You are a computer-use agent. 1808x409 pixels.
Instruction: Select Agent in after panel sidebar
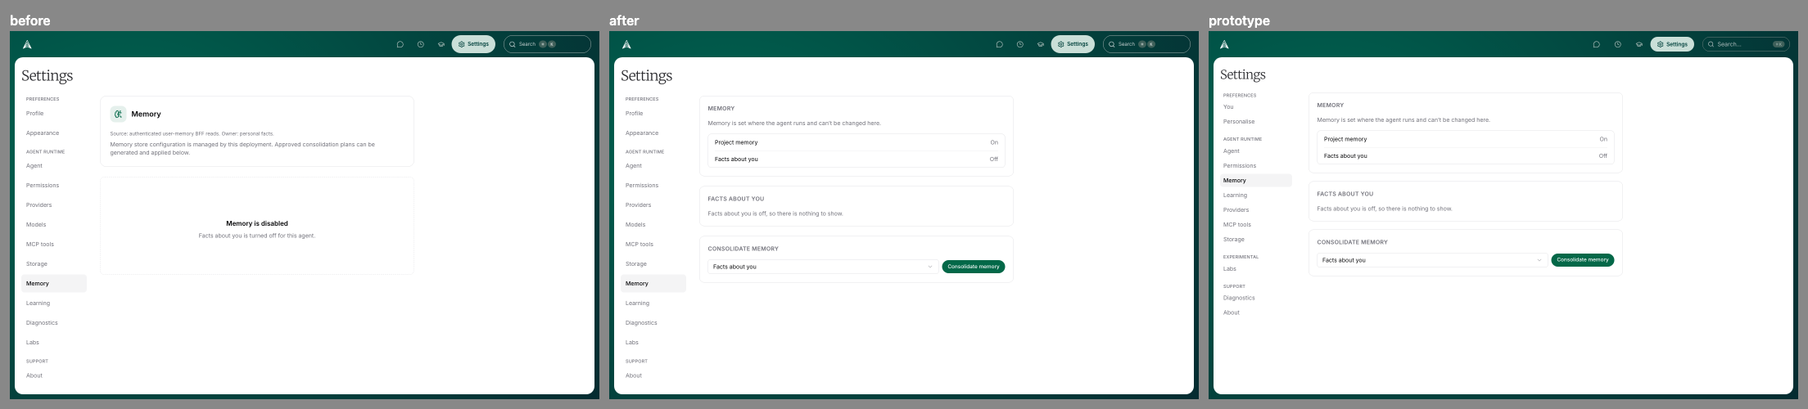click(653, 166)
